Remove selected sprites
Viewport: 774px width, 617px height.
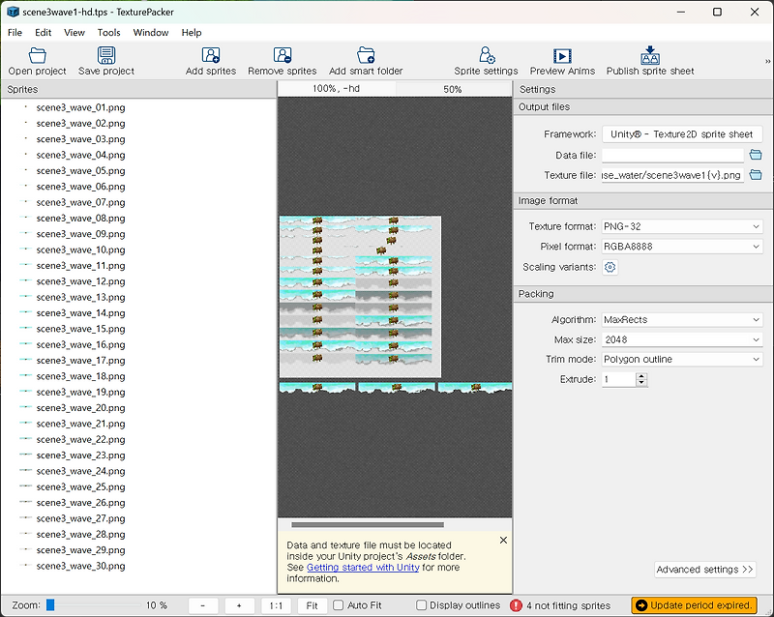tap(282, 59)
